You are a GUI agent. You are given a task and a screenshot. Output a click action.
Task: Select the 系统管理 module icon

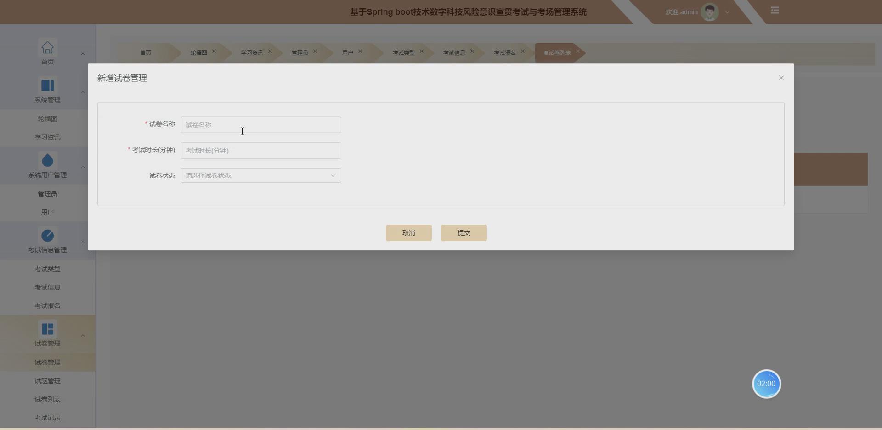47,85
